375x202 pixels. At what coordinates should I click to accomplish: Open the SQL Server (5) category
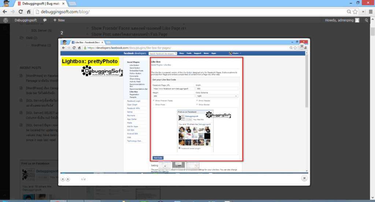pyautogui.click(x=41, y=30)
